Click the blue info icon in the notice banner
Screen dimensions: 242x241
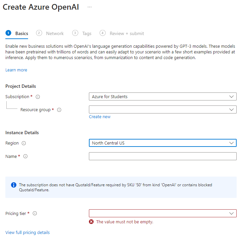point(14,185)
